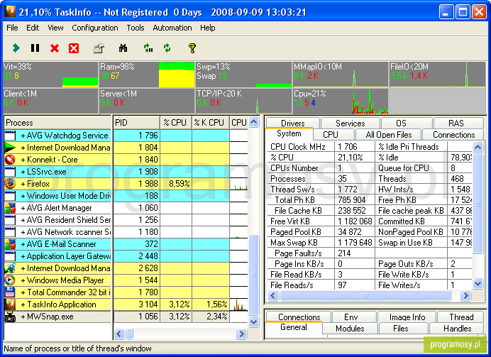Click the icon of Internet Download Manager PID 2 628
Screen dimensions: 491x357
10,268
